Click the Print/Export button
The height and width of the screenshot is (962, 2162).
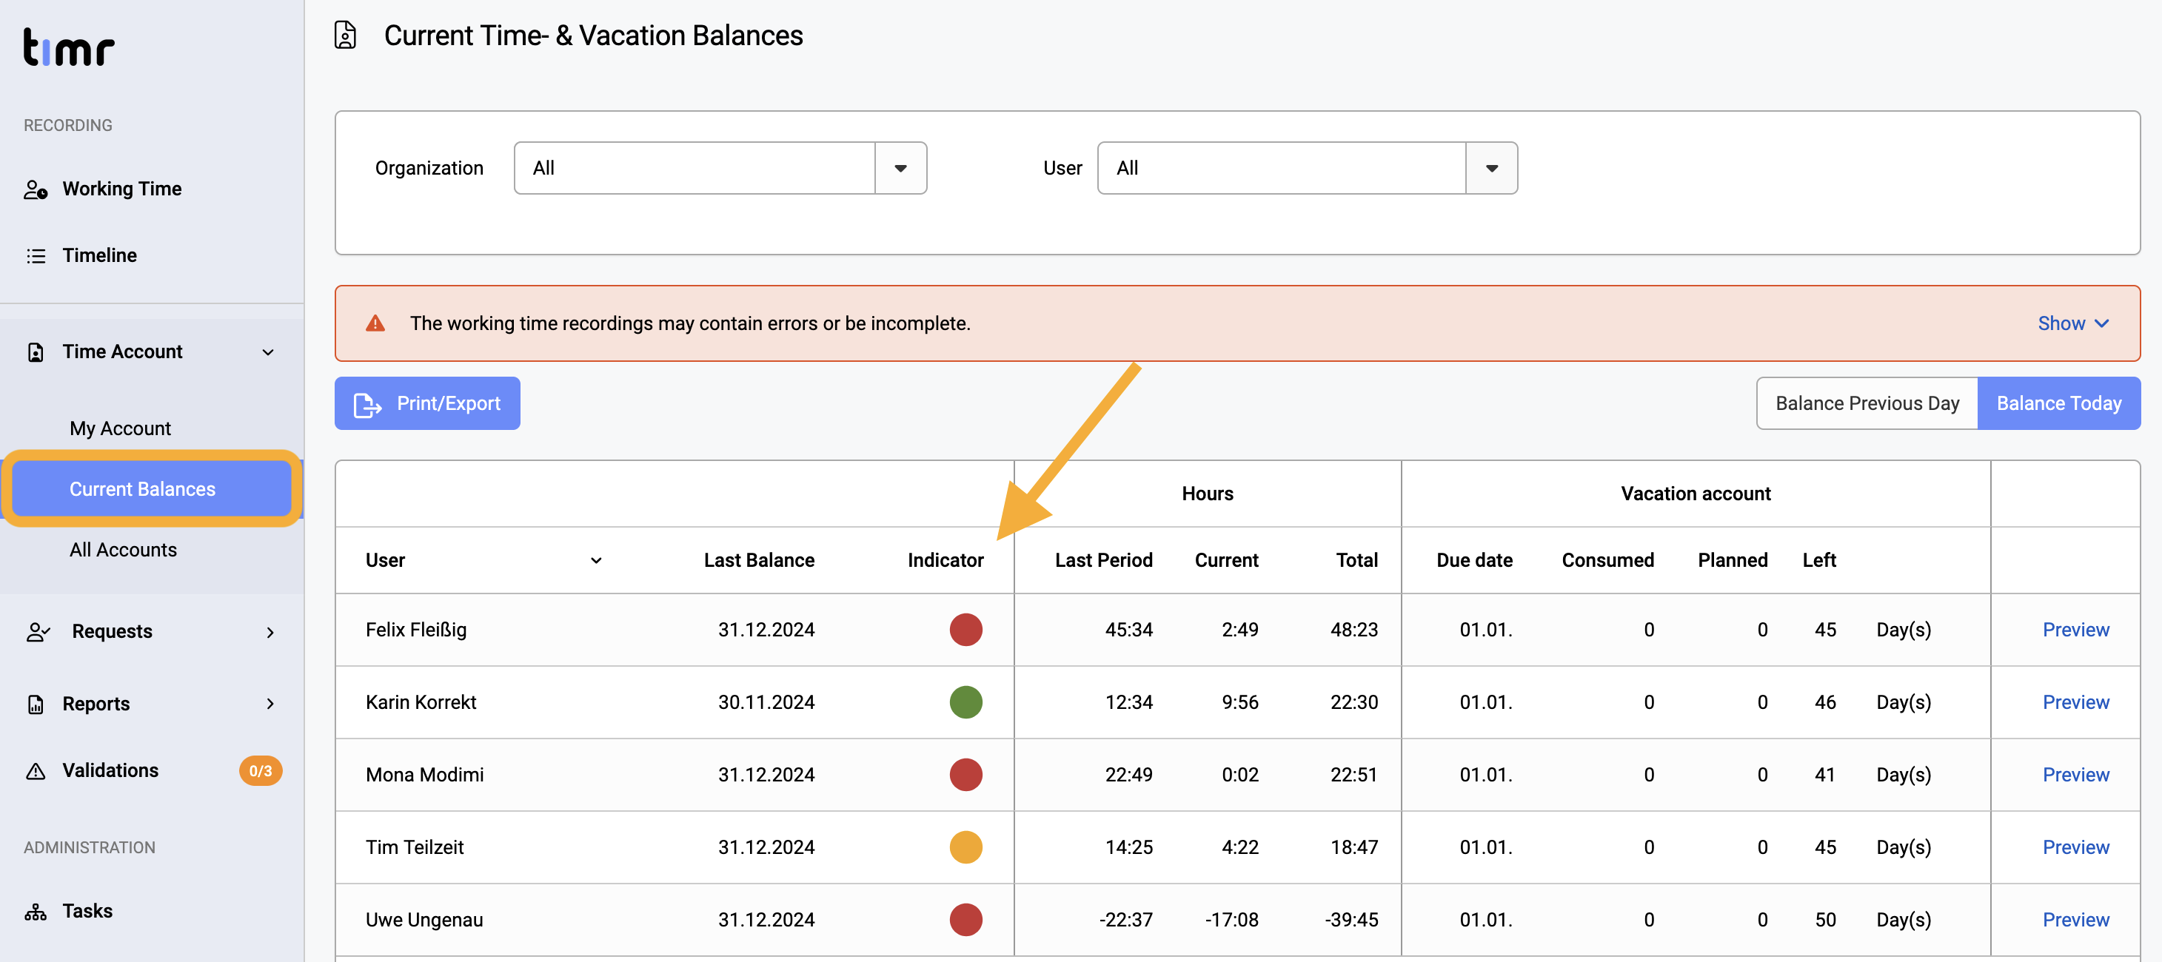427,404
